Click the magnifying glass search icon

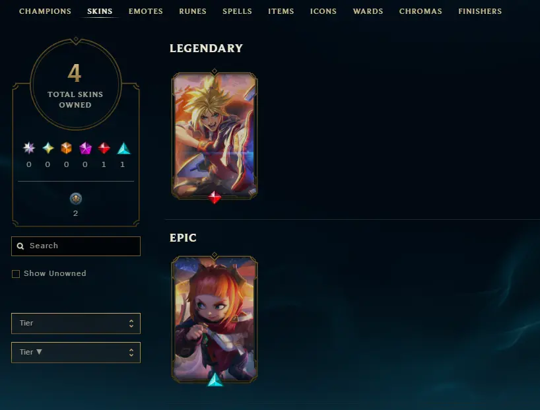(20, 246)
